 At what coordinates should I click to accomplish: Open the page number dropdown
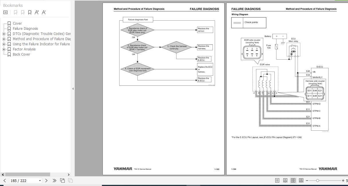click(x=40, y=181)
